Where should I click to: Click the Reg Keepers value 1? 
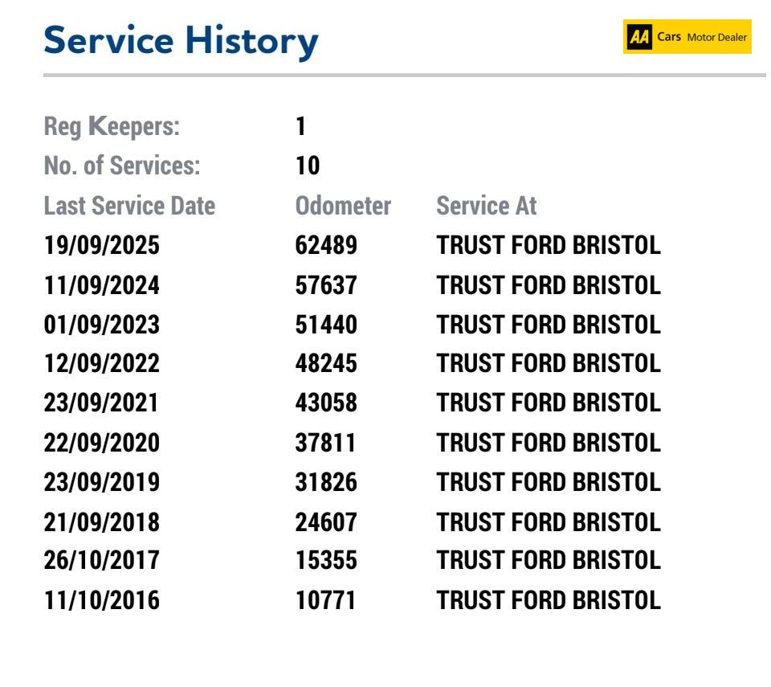click(x=301, y=127)
